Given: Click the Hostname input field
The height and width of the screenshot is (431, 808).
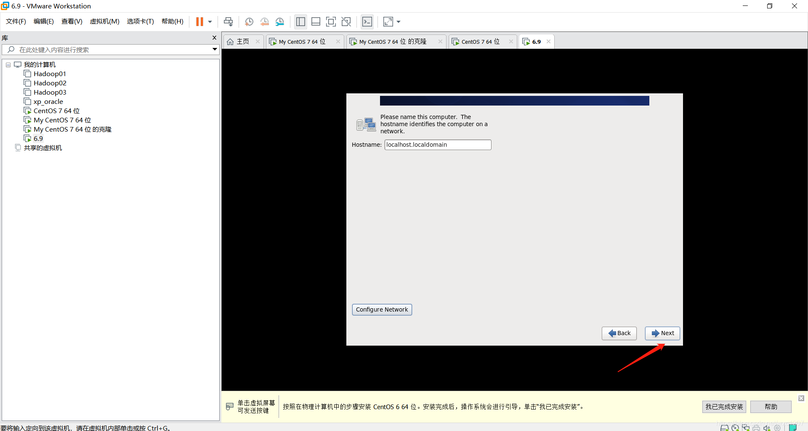Looking at the screenshot, I should (x=438, y=145).
